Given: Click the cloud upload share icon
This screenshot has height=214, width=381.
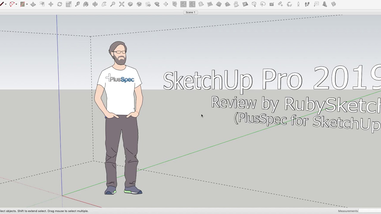Looking at the screenshot, I should [x=263, y=4].
